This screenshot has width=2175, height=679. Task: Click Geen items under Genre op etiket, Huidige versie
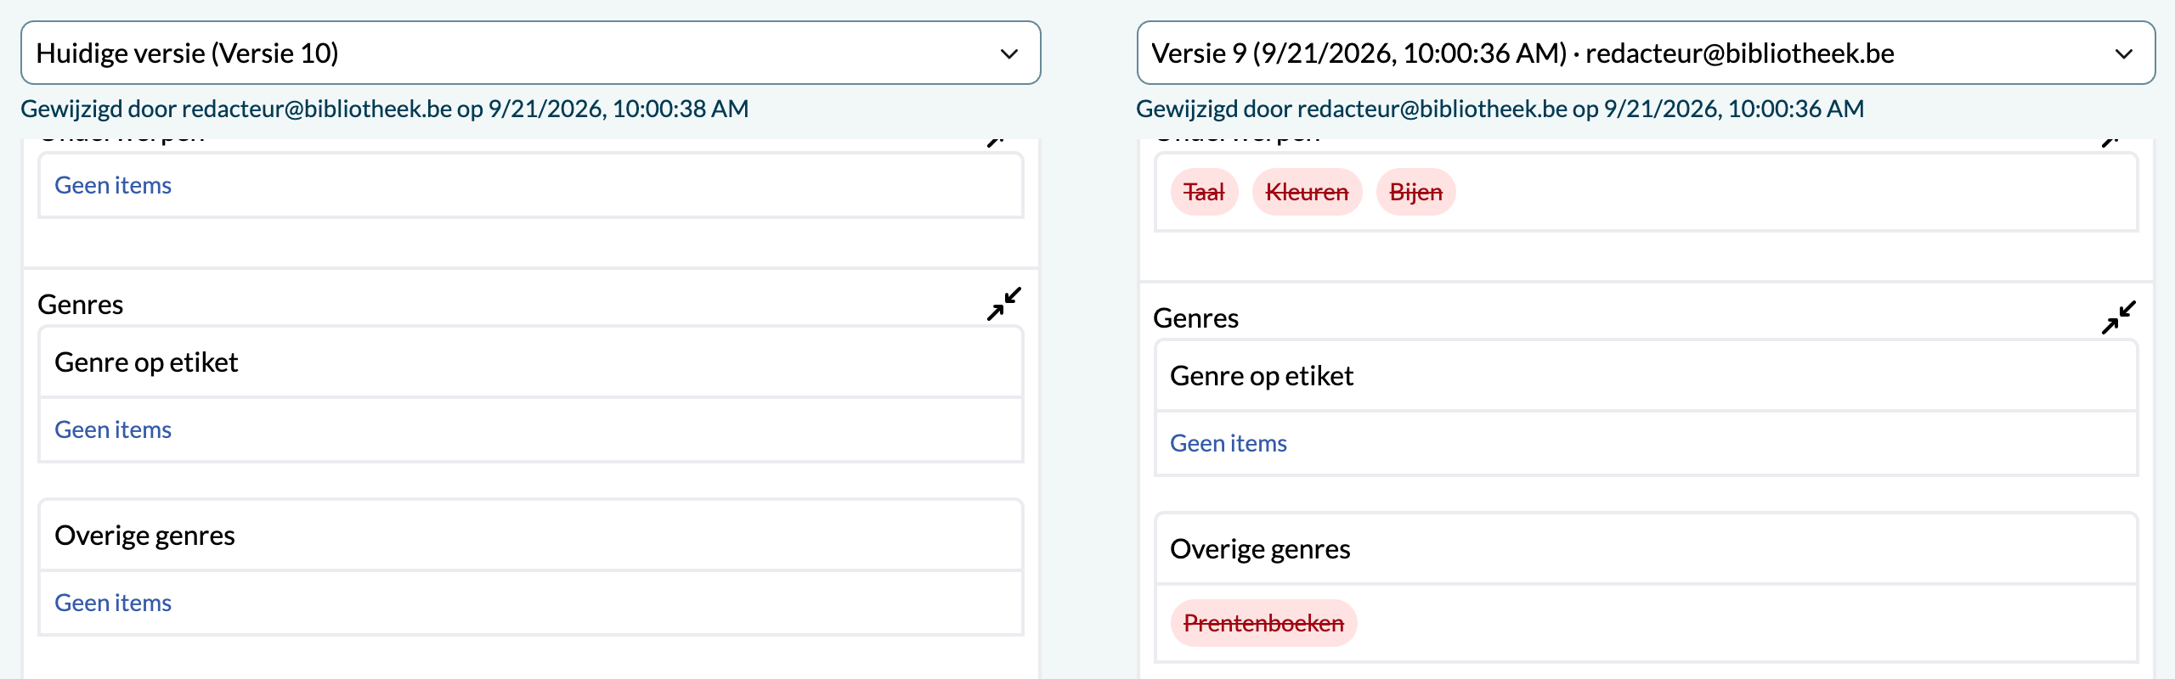pyautogui.click(x=113, y=430)
